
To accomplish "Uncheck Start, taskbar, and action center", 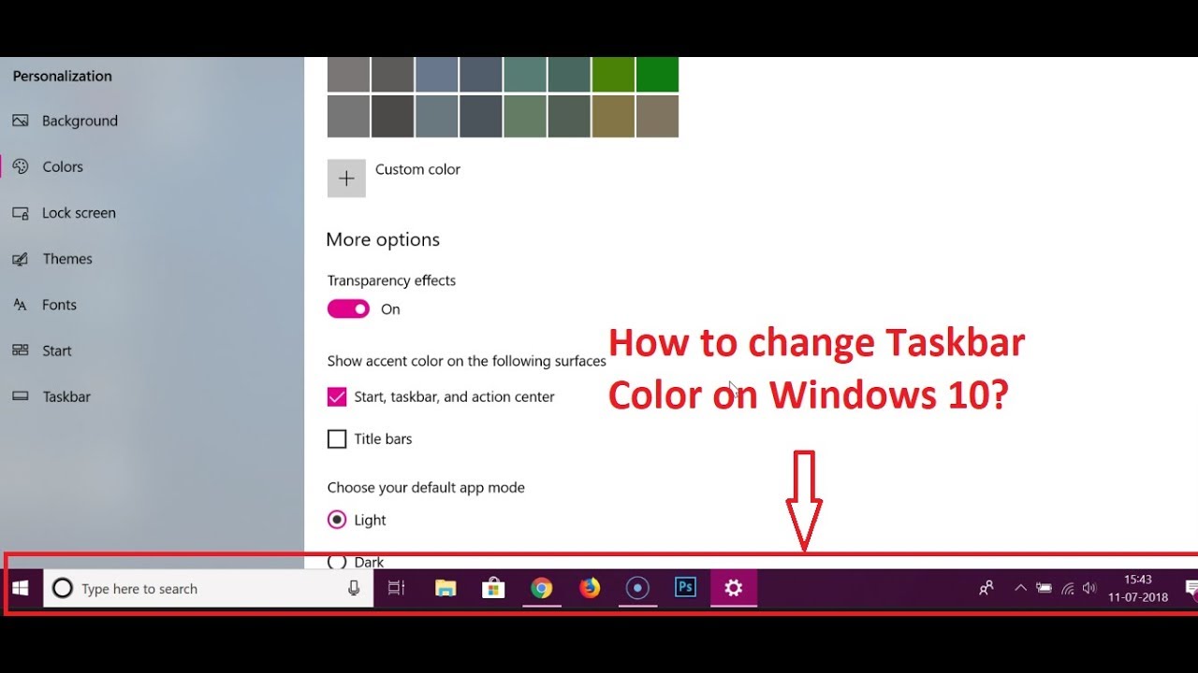I will 337,397.
